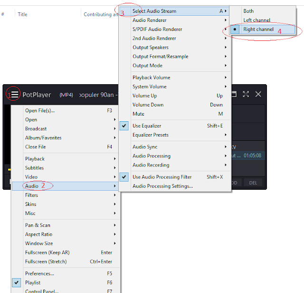The image size is (304, 293).
Task: Select Close File menu entry
Action: 66,147
